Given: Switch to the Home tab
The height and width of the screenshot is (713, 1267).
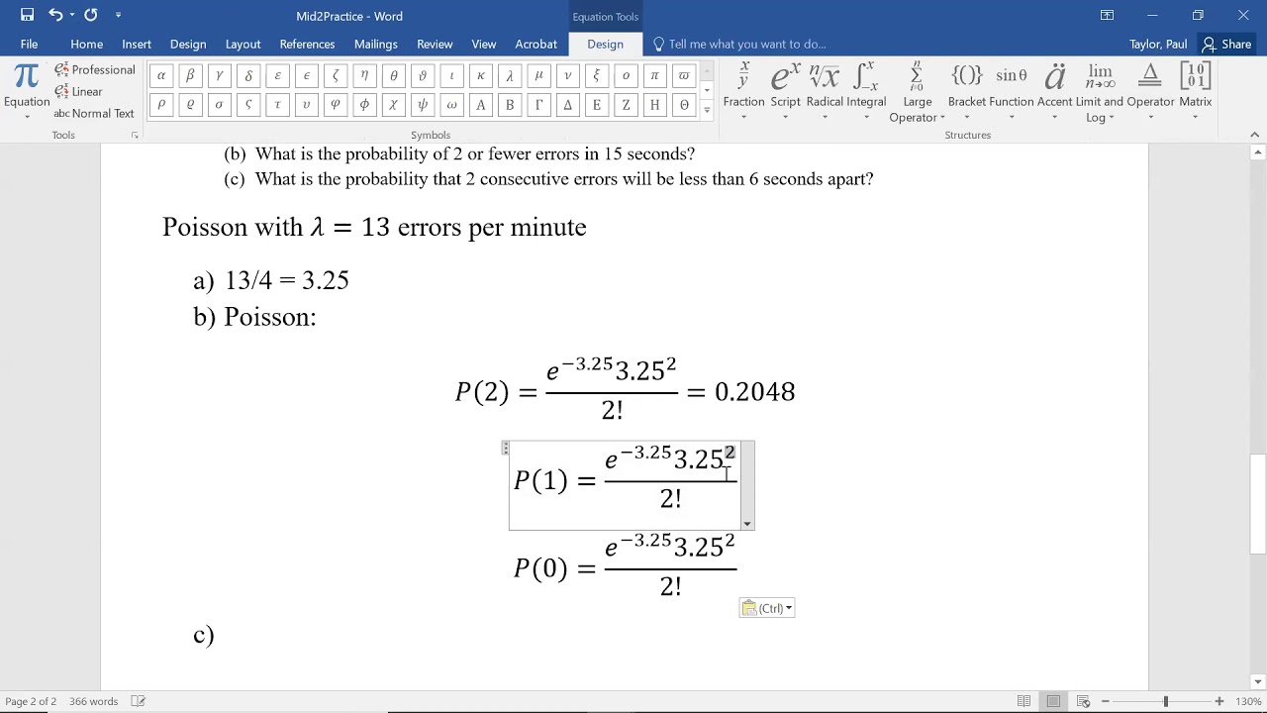Looking at the screenshot, I should click(86, 44).
